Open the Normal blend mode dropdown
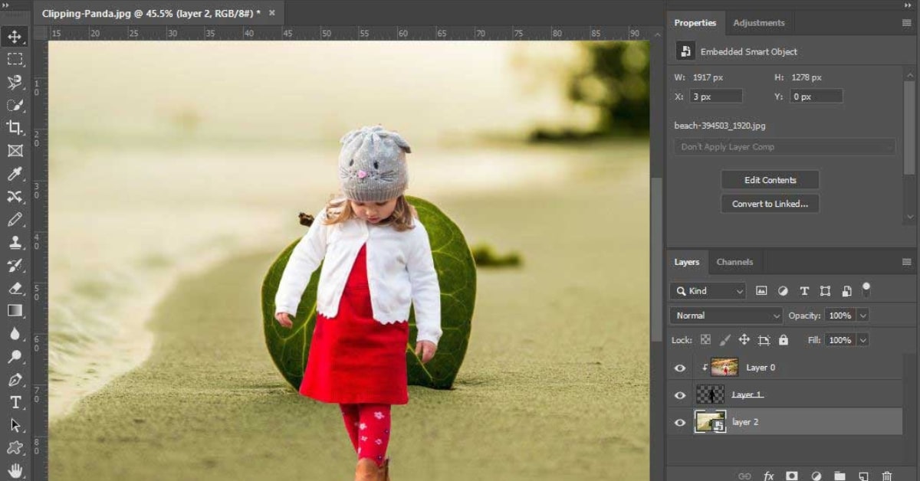 point(726,316)
